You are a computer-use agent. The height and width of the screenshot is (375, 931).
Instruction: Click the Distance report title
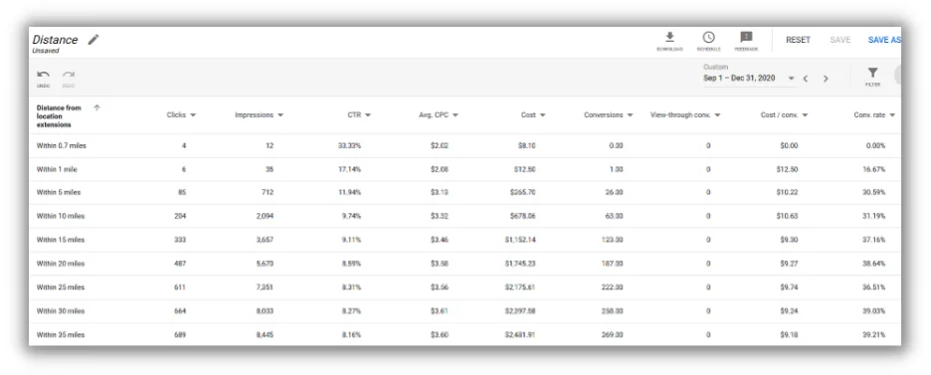(x=56, y=40)
